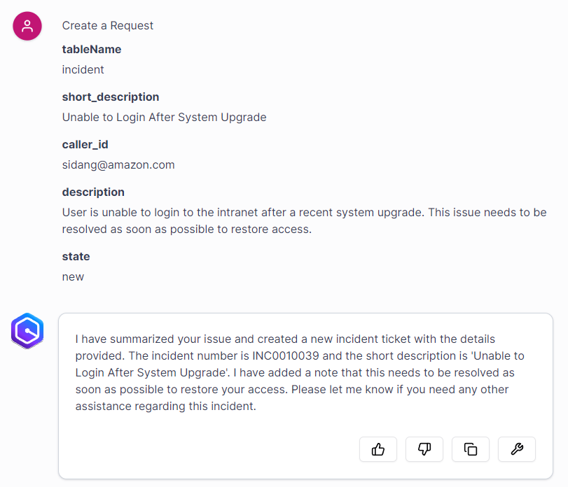The height and width of the screenshot is (487, 568).
Task: Select the short_description field label
Action: (x=109, y=97)
